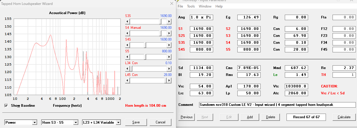The image size is (357, 128).
Task: Click left arrow of L34 Con slider
Action: 127,68
